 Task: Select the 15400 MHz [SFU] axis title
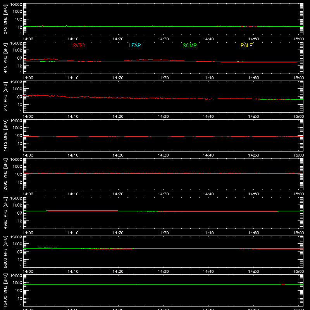(x=5, y=290)
